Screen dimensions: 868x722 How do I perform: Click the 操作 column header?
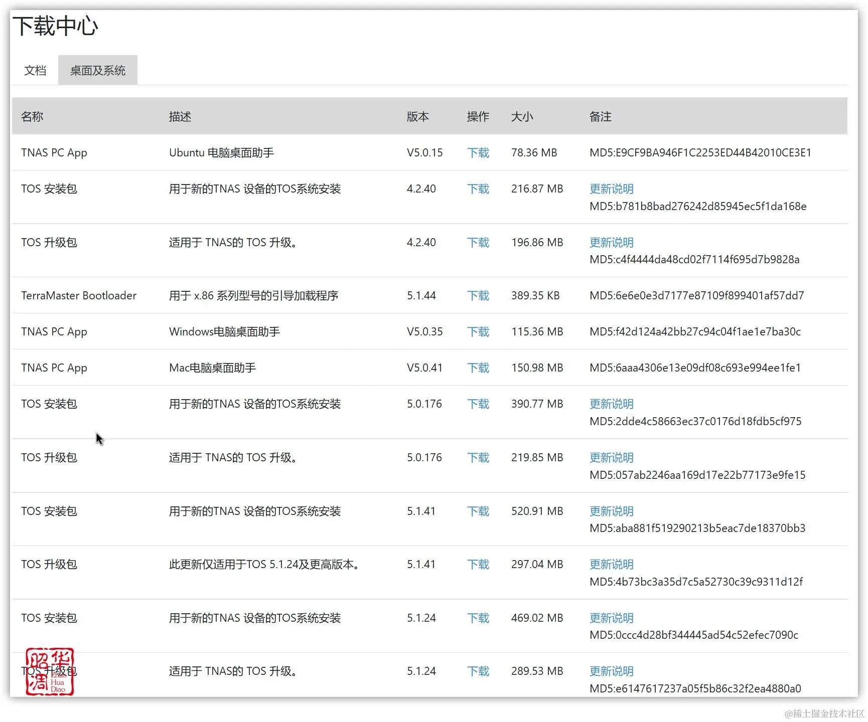tap(478, 117)
